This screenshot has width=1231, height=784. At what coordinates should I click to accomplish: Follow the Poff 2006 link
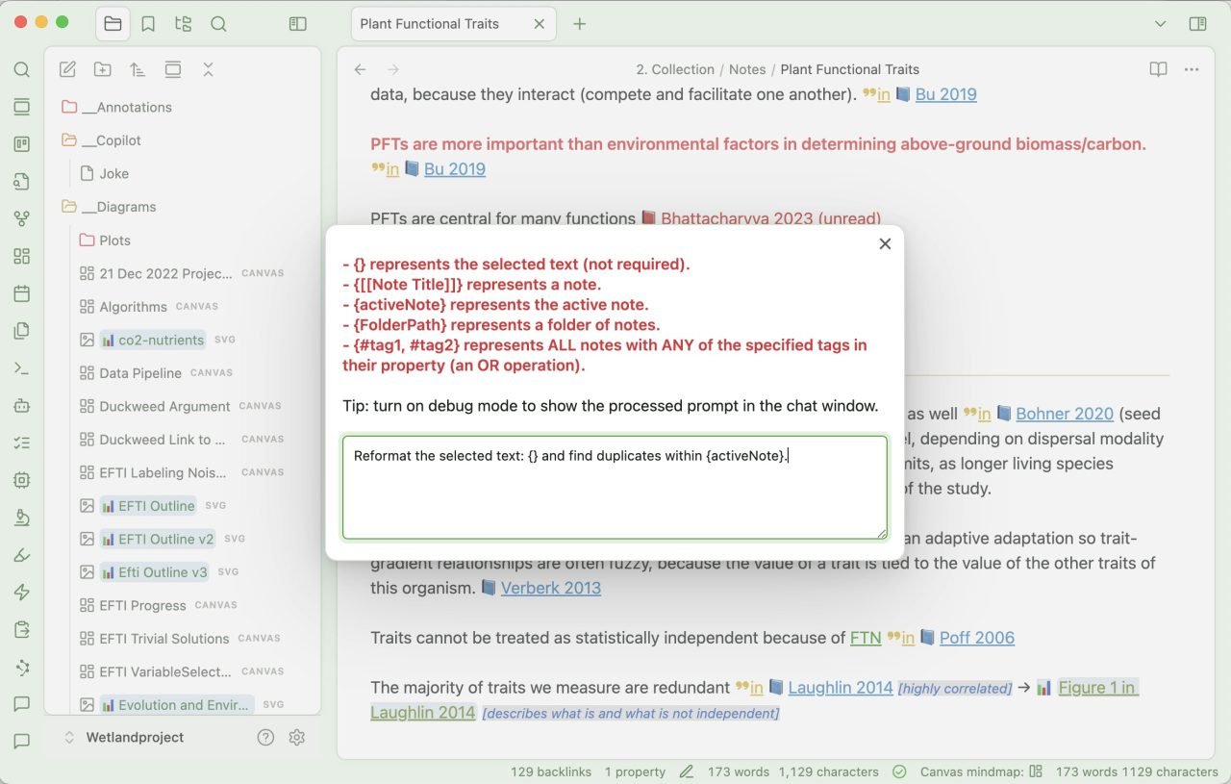(x=977, y=637)
